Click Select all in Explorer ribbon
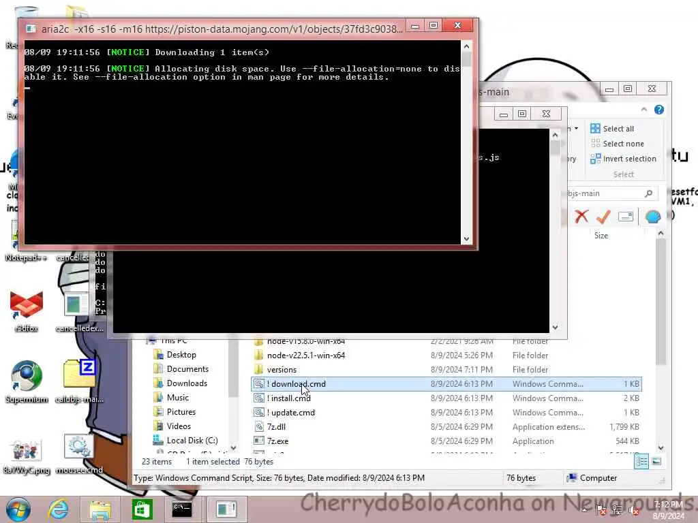The height and width of the screenshot is (523, 698). [x=612, y=129]
